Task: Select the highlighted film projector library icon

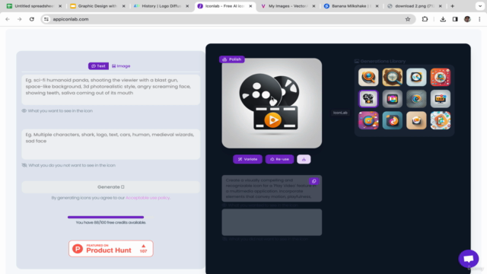Action: (x=368, y=99)
